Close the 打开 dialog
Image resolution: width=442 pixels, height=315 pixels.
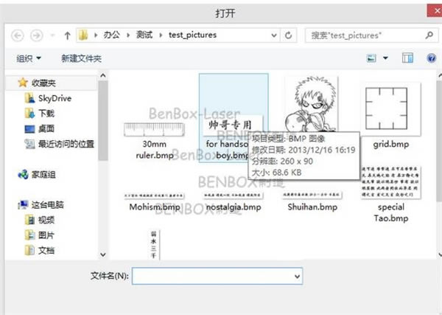[435, 11]
